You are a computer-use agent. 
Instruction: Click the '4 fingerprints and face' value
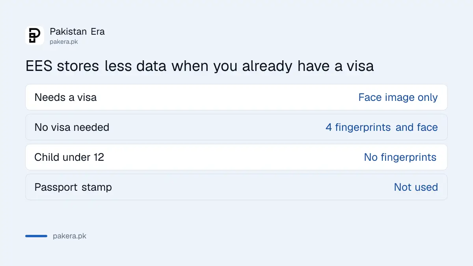pos(382,127)
